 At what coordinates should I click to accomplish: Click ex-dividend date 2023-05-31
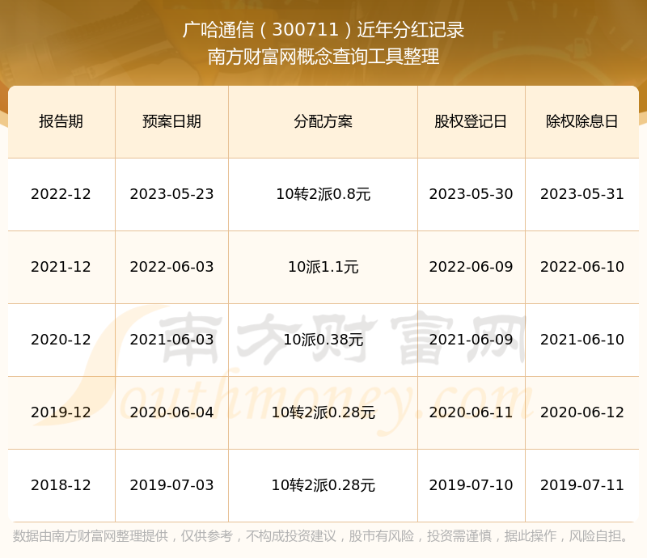click(581, 194)
